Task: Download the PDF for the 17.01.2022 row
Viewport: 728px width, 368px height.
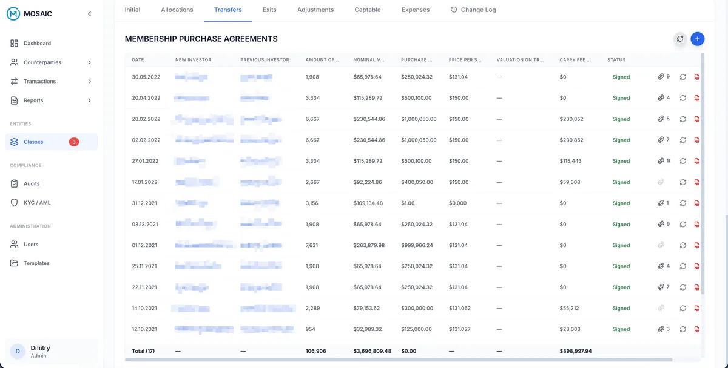Action: coord(697,182)
